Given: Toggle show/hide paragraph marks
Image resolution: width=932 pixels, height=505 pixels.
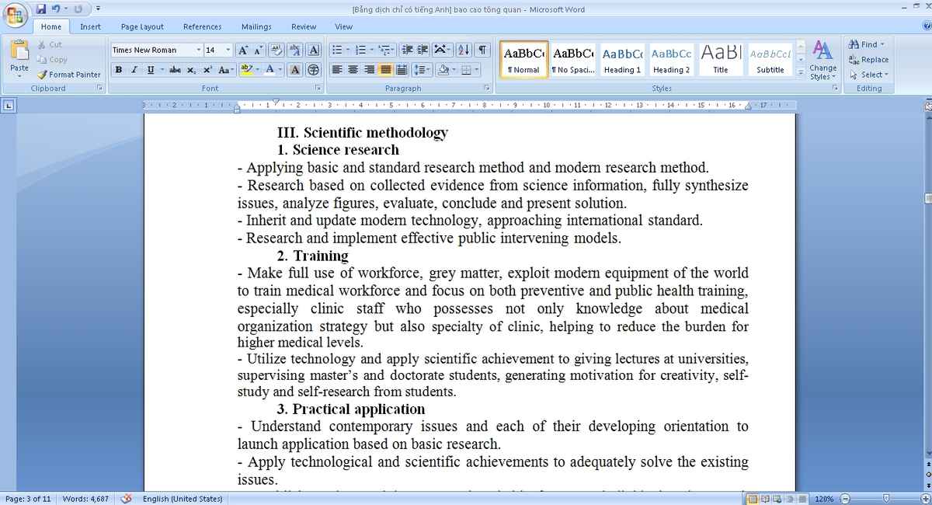Looking at the screenshot, I should tap(482, 50).
